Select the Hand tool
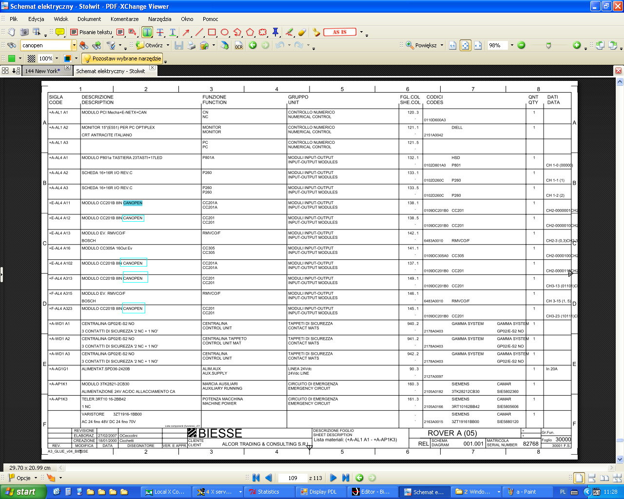This screenshot has height=499, width=624. [x=12, y=32]
